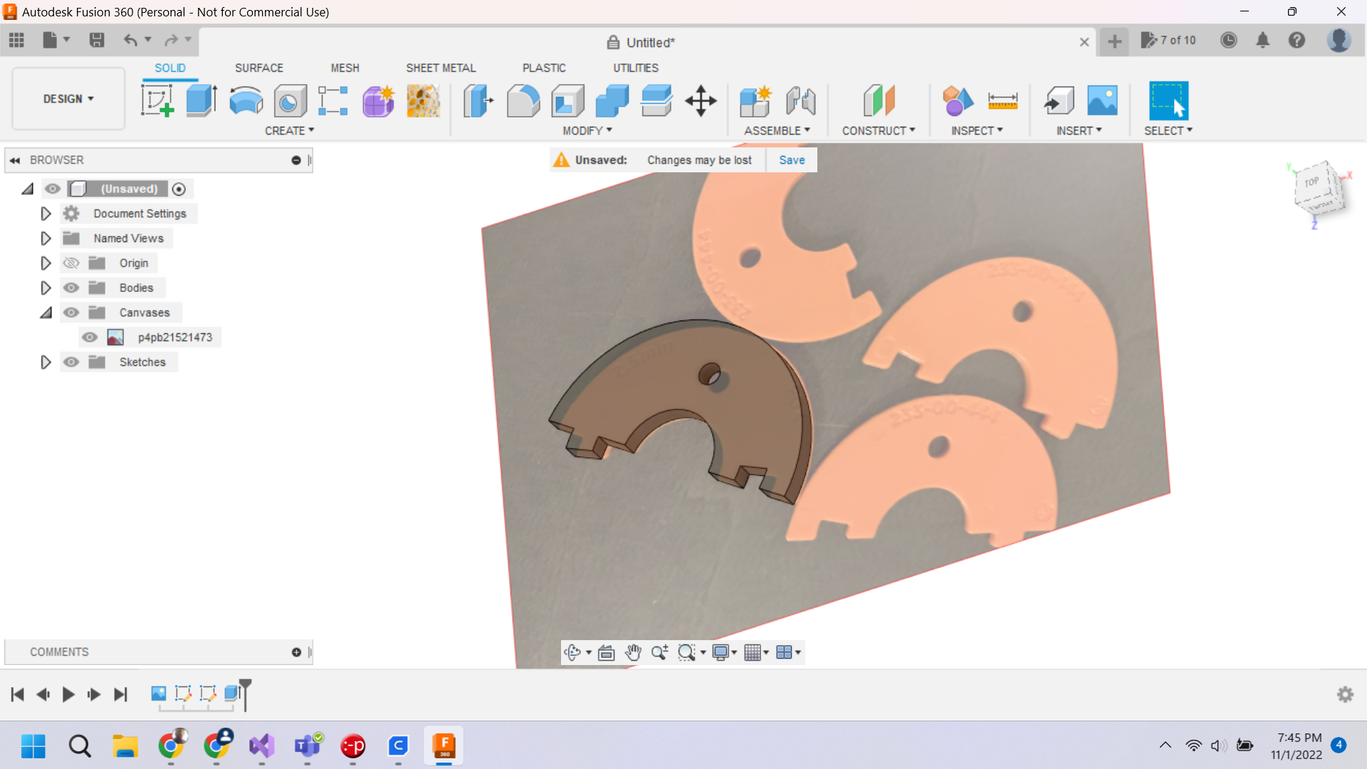This screenshot has width=1367, height=769.
Task: Select the Create Sketch tool
Action: [157, 100]
